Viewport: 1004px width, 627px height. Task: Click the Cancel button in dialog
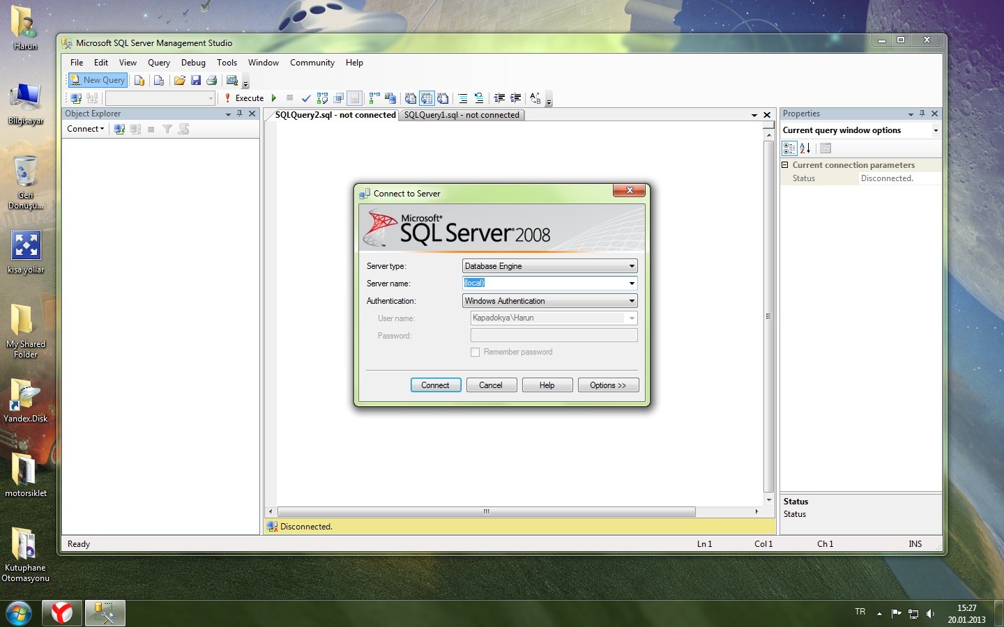[x=491, y=385]
